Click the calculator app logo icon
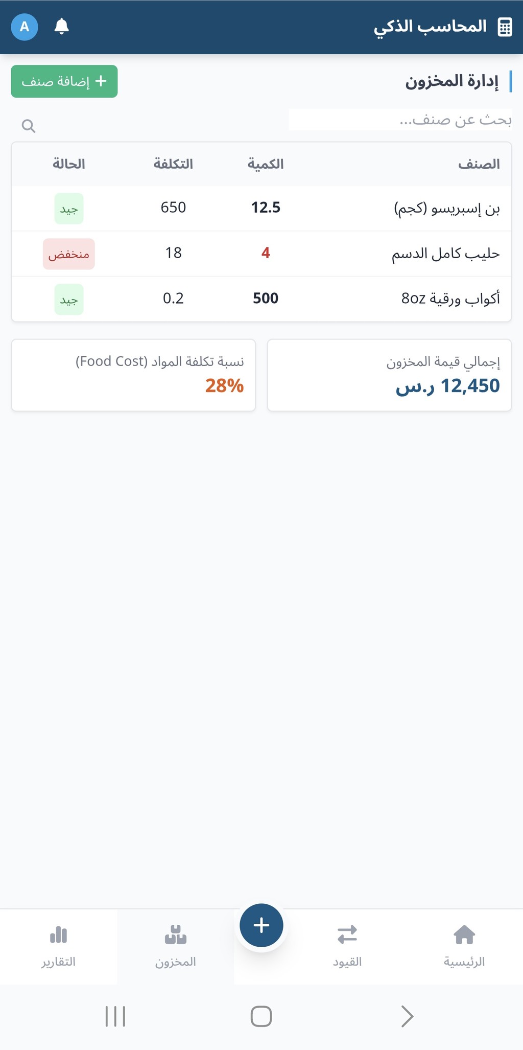Screen dimensions: 523x1050 click(x=505, y=27)
